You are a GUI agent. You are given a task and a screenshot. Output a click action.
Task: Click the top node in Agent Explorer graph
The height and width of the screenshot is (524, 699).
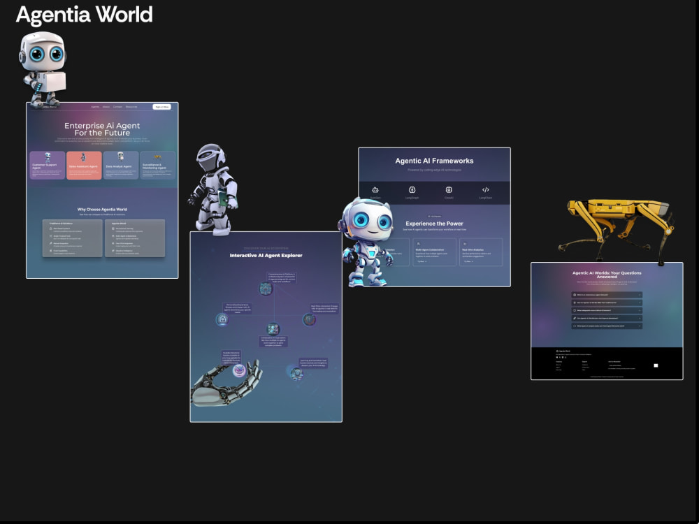click(266, 289)
